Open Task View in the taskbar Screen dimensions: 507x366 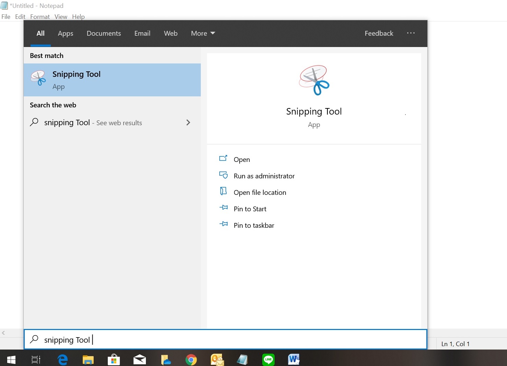click(x=36, y=359)
